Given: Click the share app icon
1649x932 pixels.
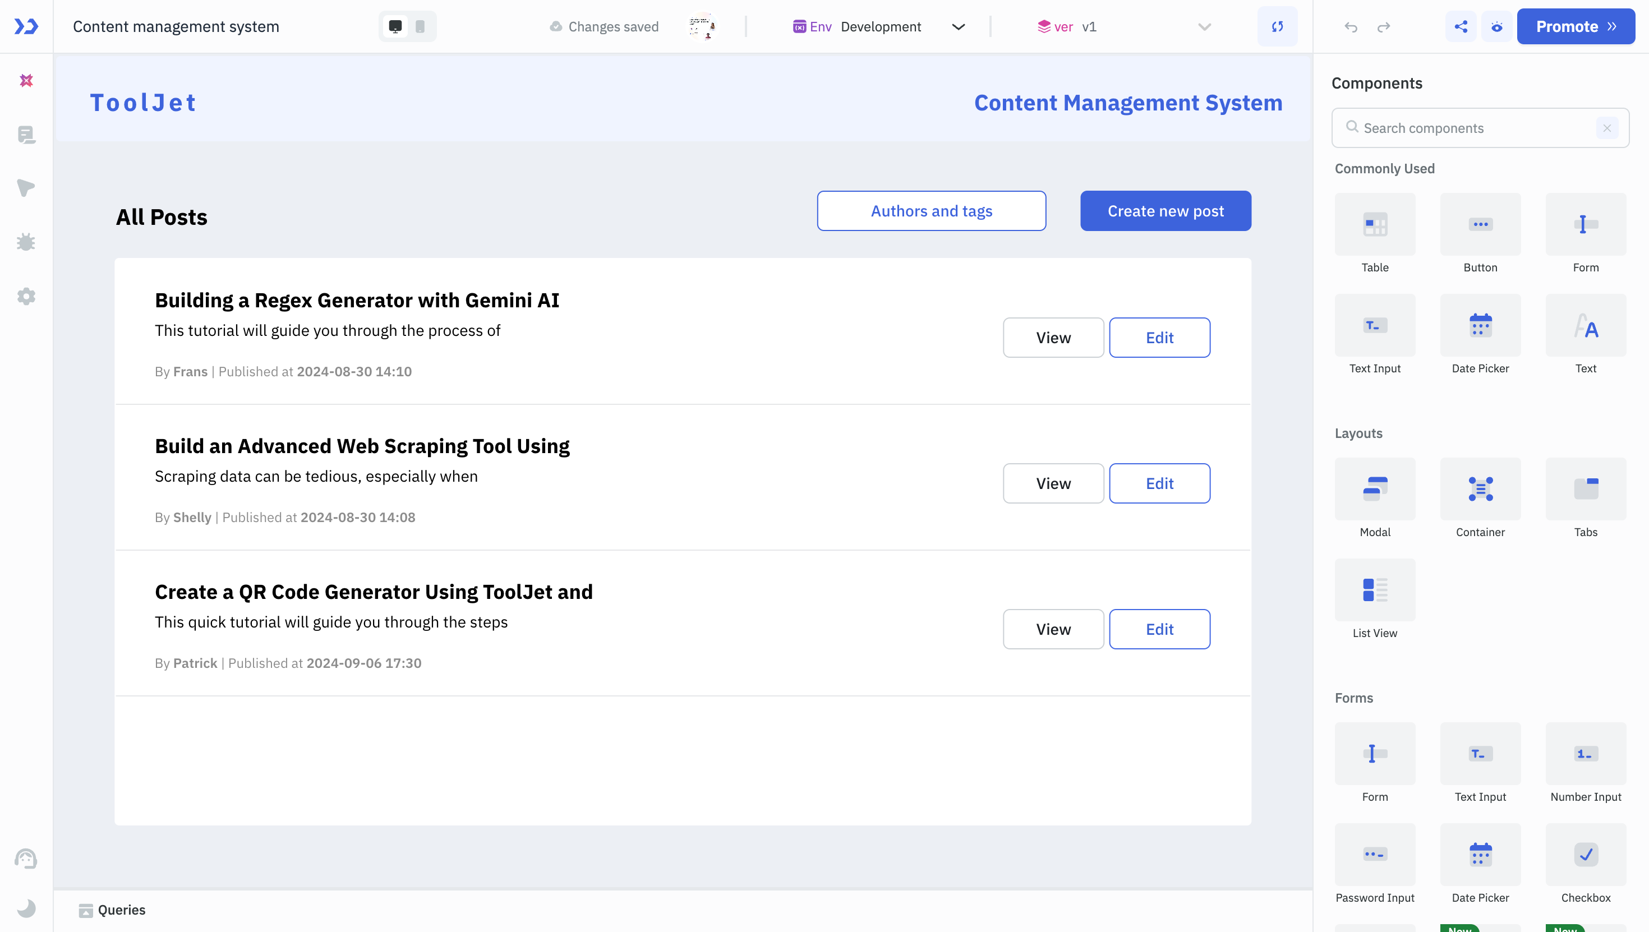Looking at the screenshot, I should pyautogui.click(x=1461, y=26).
